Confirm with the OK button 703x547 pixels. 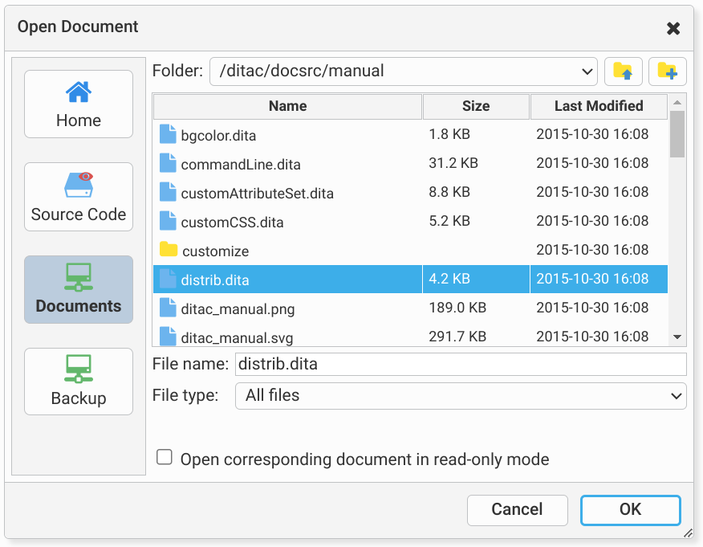[x=630, y=510]
